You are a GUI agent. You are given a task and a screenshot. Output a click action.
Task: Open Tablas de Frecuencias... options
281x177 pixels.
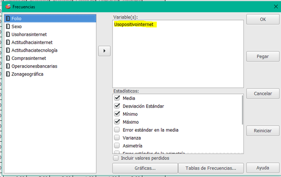point(211,168)
